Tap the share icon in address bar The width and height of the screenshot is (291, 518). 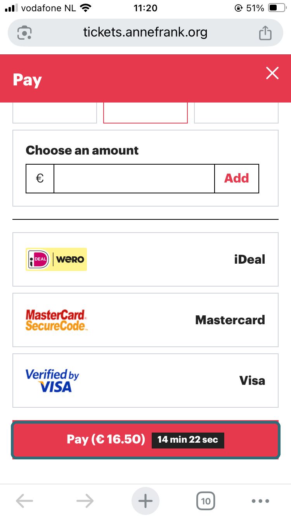click(x=265, y=33)
